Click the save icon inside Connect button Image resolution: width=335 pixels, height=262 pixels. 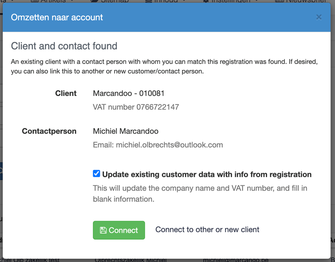(103, 230)
